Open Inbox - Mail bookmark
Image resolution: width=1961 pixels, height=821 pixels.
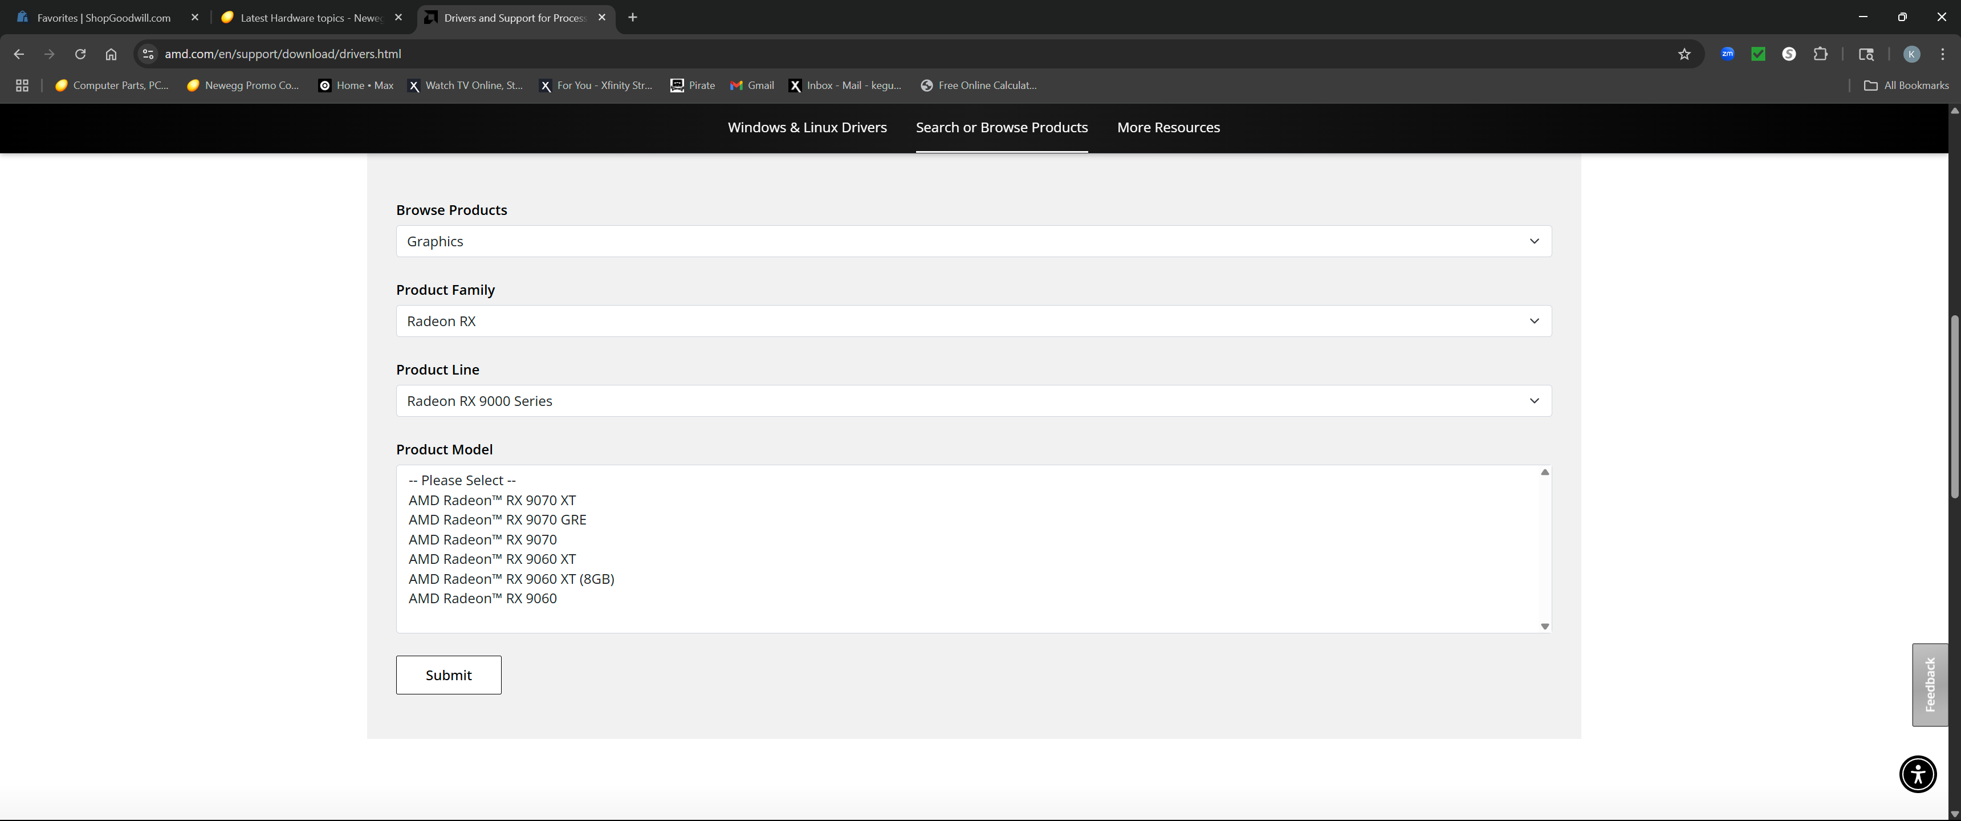(x=845, y=86)
